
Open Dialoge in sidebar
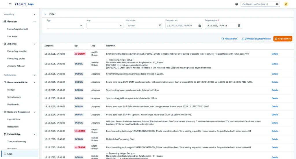point(11,90)
